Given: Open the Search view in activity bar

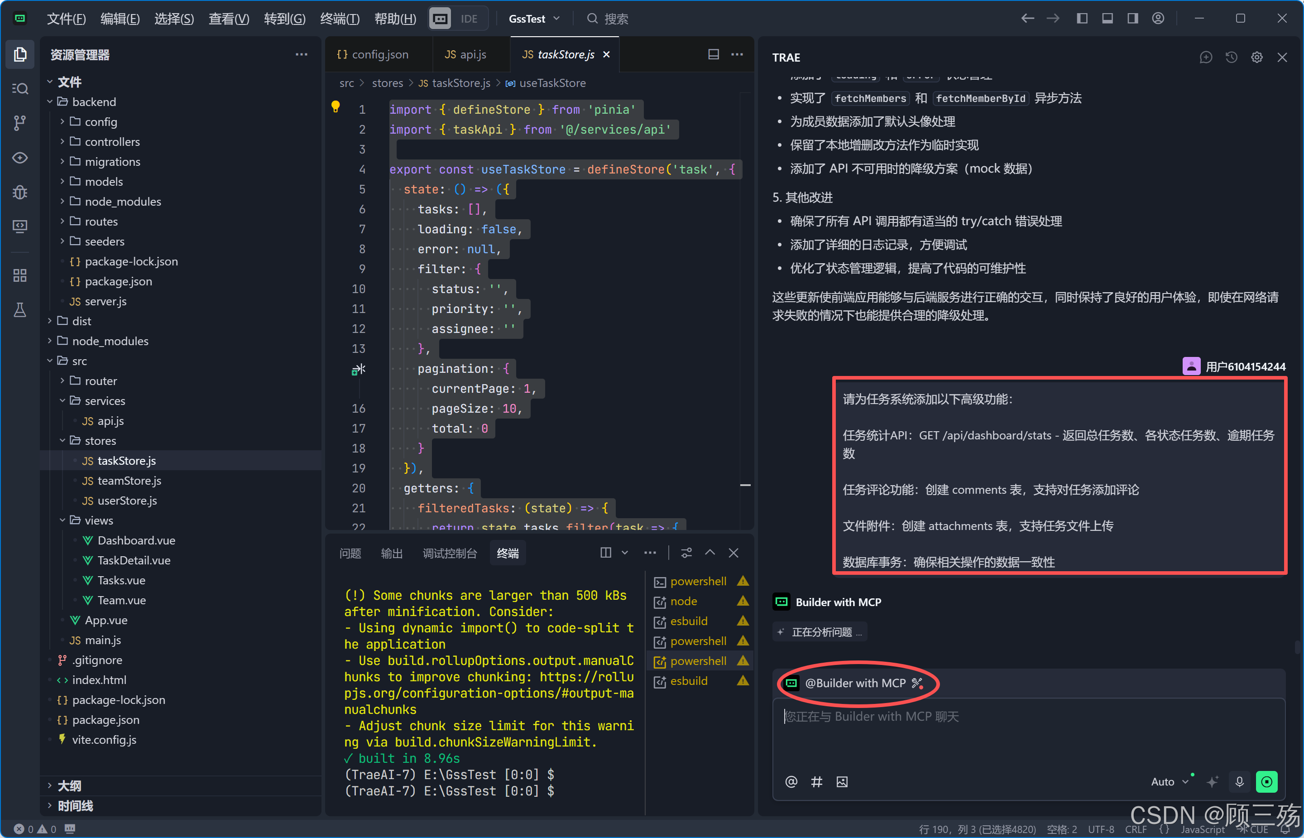Looking at the screenshot, I should click(x=20, y=89).
